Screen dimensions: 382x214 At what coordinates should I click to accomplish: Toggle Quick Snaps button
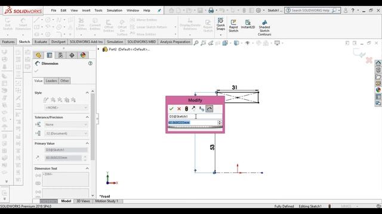point(220,24)
